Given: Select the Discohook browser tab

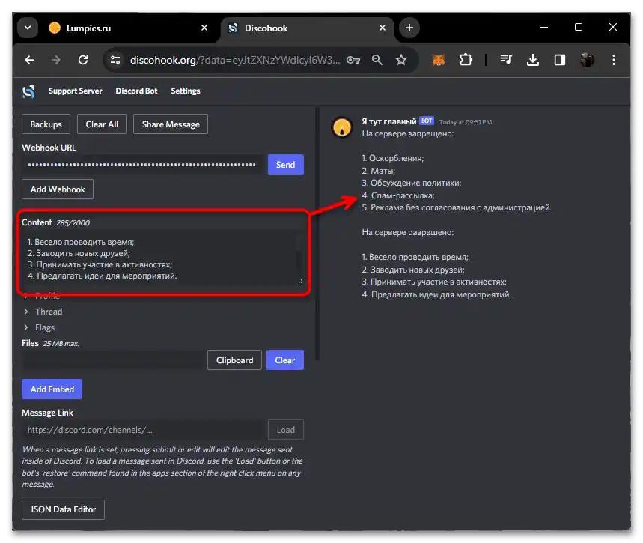Looking at the screenshot, I should [x=308, y=28].
